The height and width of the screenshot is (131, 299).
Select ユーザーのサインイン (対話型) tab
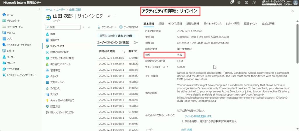113,42
